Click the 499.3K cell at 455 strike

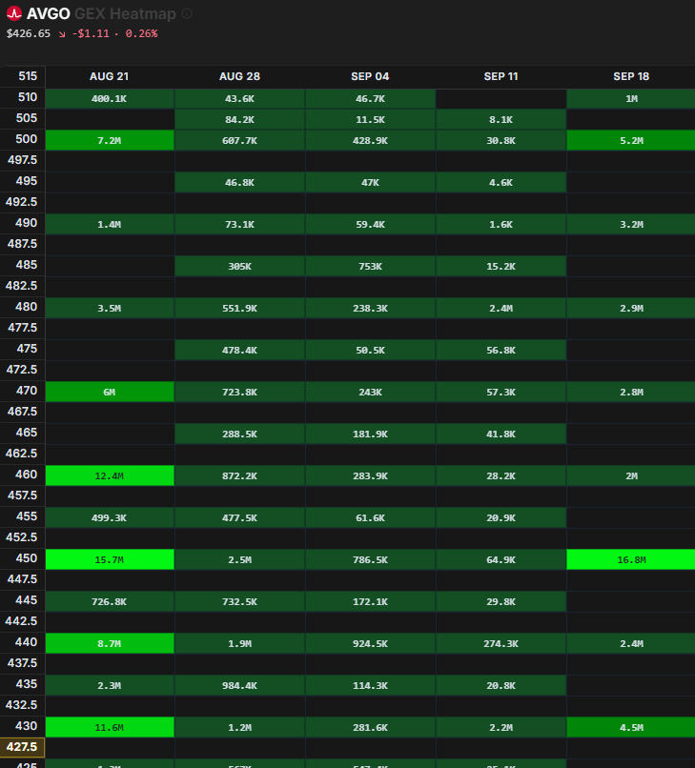point(110,517)
